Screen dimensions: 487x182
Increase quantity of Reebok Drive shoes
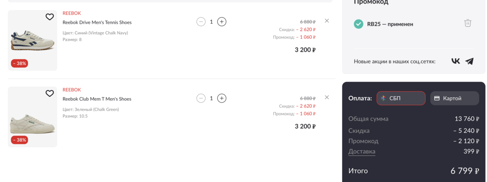coord(222,21)
